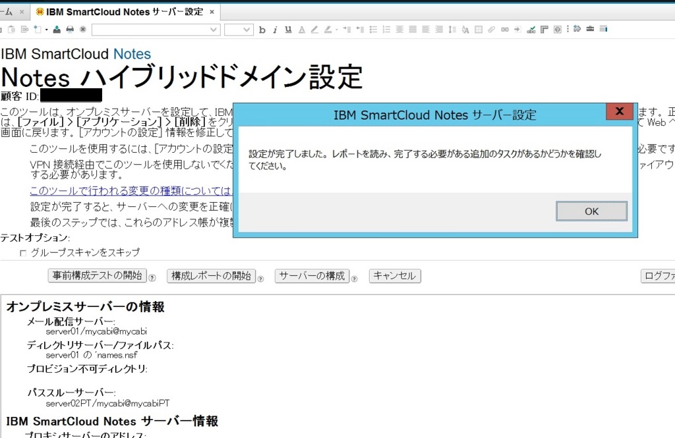Click the briefcase toolbox icon
The width and height of the screenshot is (675, 438).
pyautogui.click(x=590, y=29)
